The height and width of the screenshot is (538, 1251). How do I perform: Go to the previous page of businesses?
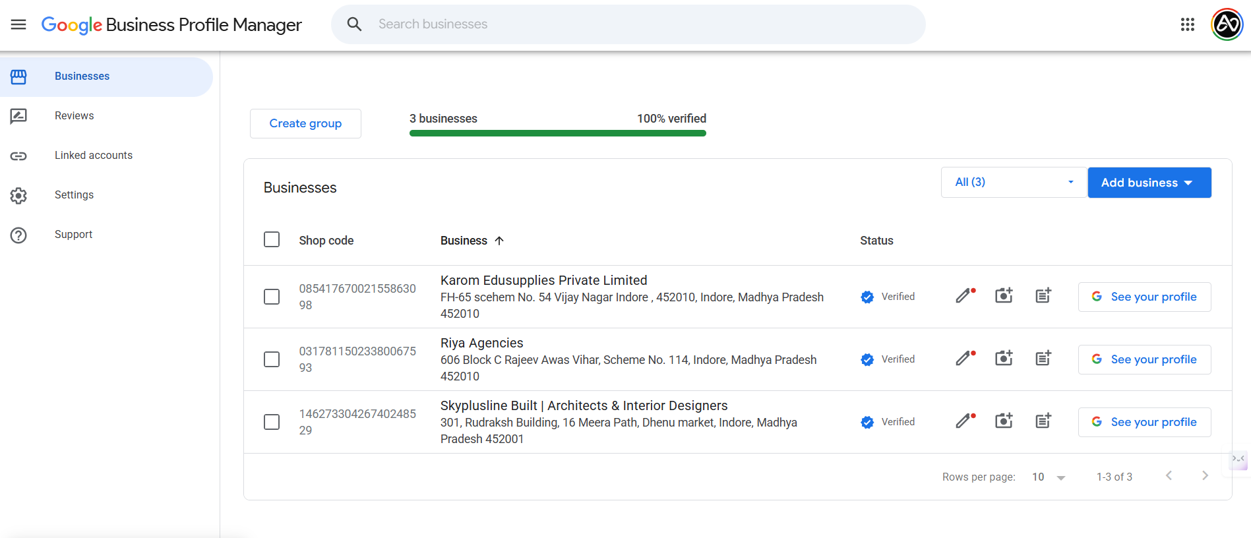click(x=1169, y=476)
